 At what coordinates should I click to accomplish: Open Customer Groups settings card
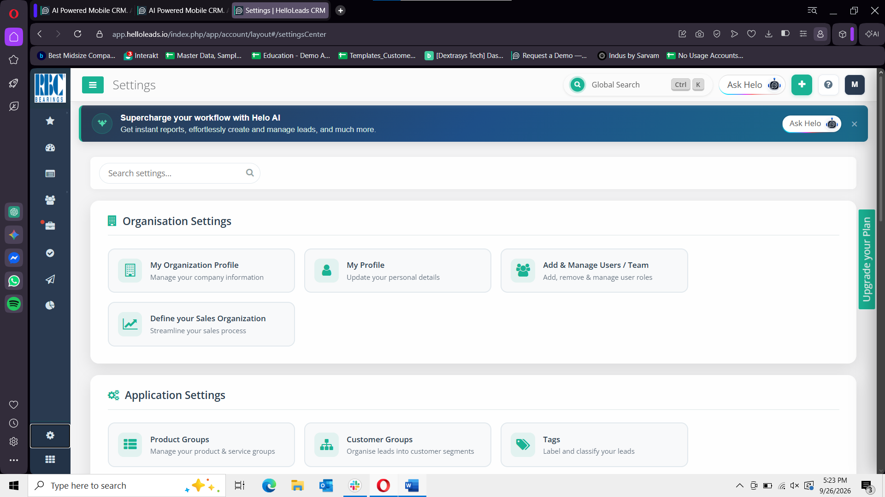(398, 445)
